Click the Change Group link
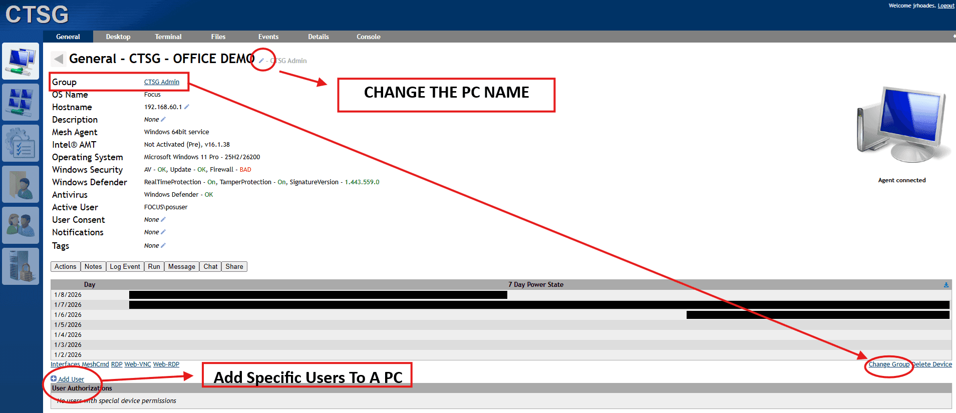Screen dimensions: 956x413 (x=889, y=364)
